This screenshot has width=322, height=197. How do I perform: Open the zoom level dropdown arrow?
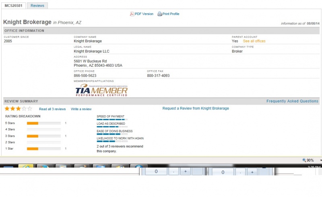coord(321,160)
